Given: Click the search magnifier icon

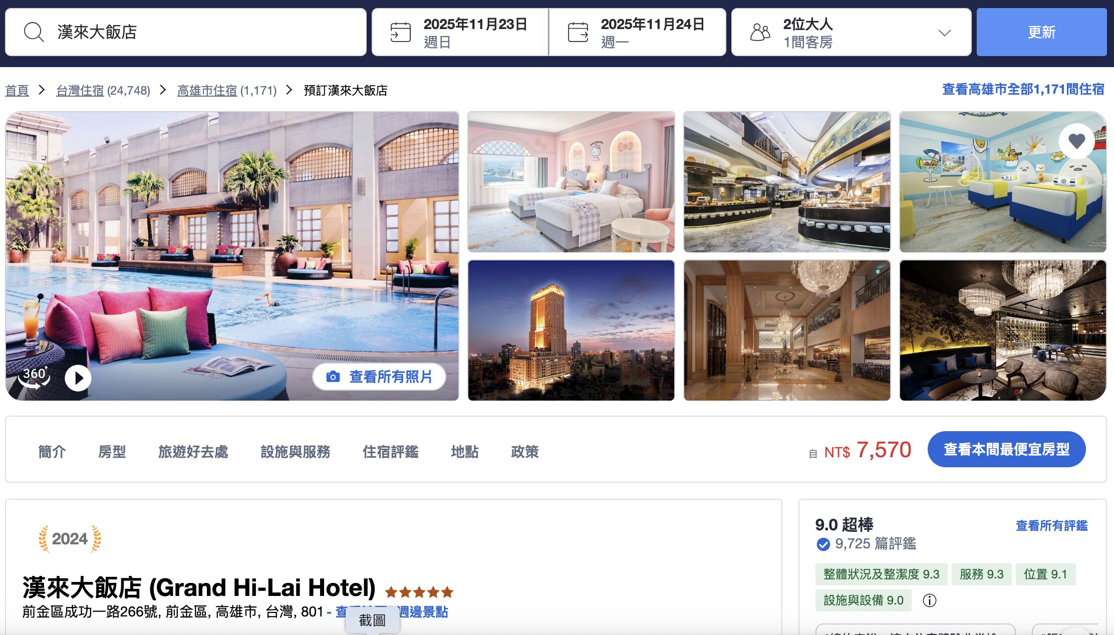Looking at the screenshot, I should 34,32.
